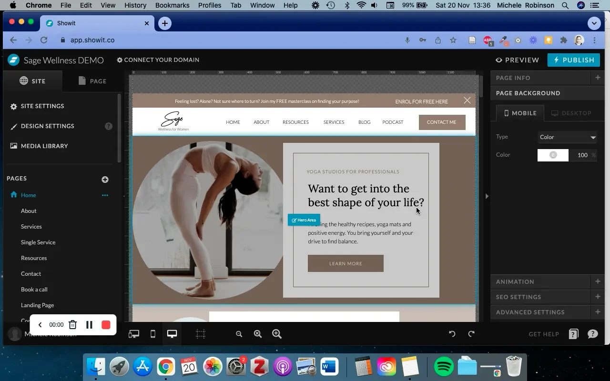Image resolution: width=610 pixels, height=381 pixels.
Task: Bookmark the page with Chrome's star icon
Action: coord(453,40)
